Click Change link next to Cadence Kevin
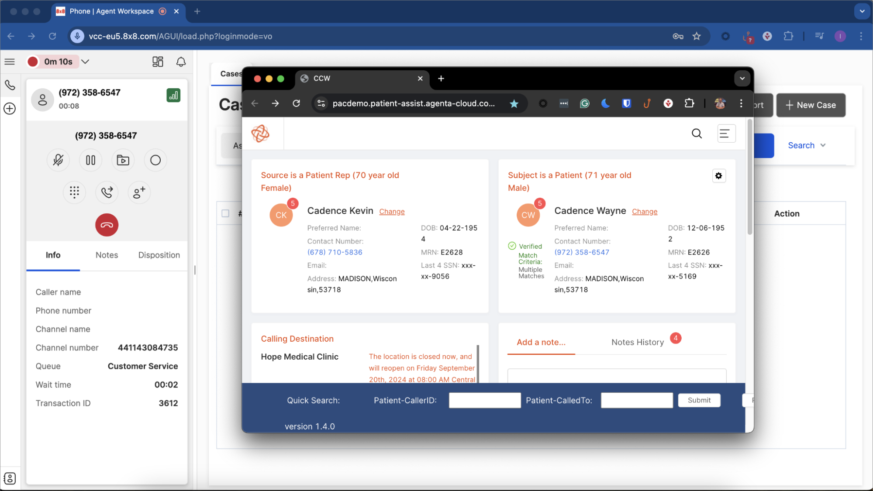 (x=392, y=212)
